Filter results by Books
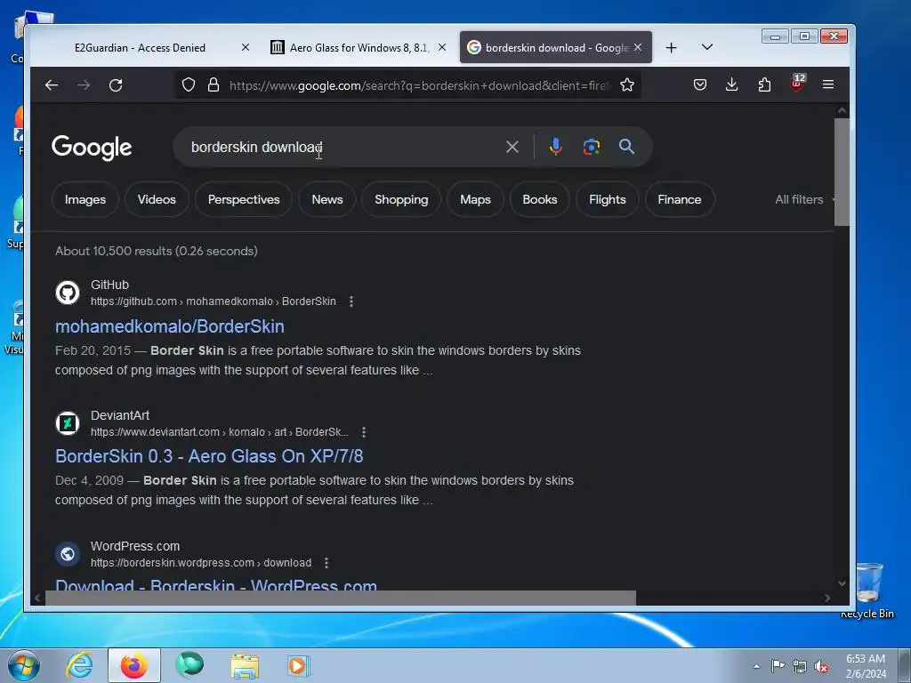The image size is (911, 683). click(540, 200)
